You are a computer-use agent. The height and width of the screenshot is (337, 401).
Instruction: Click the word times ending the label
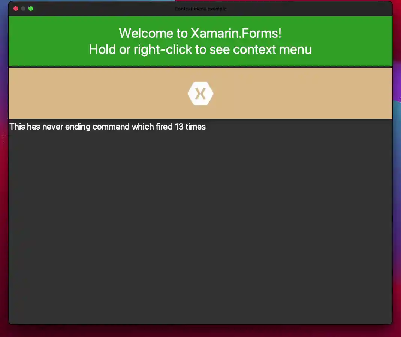pos(196,127)
